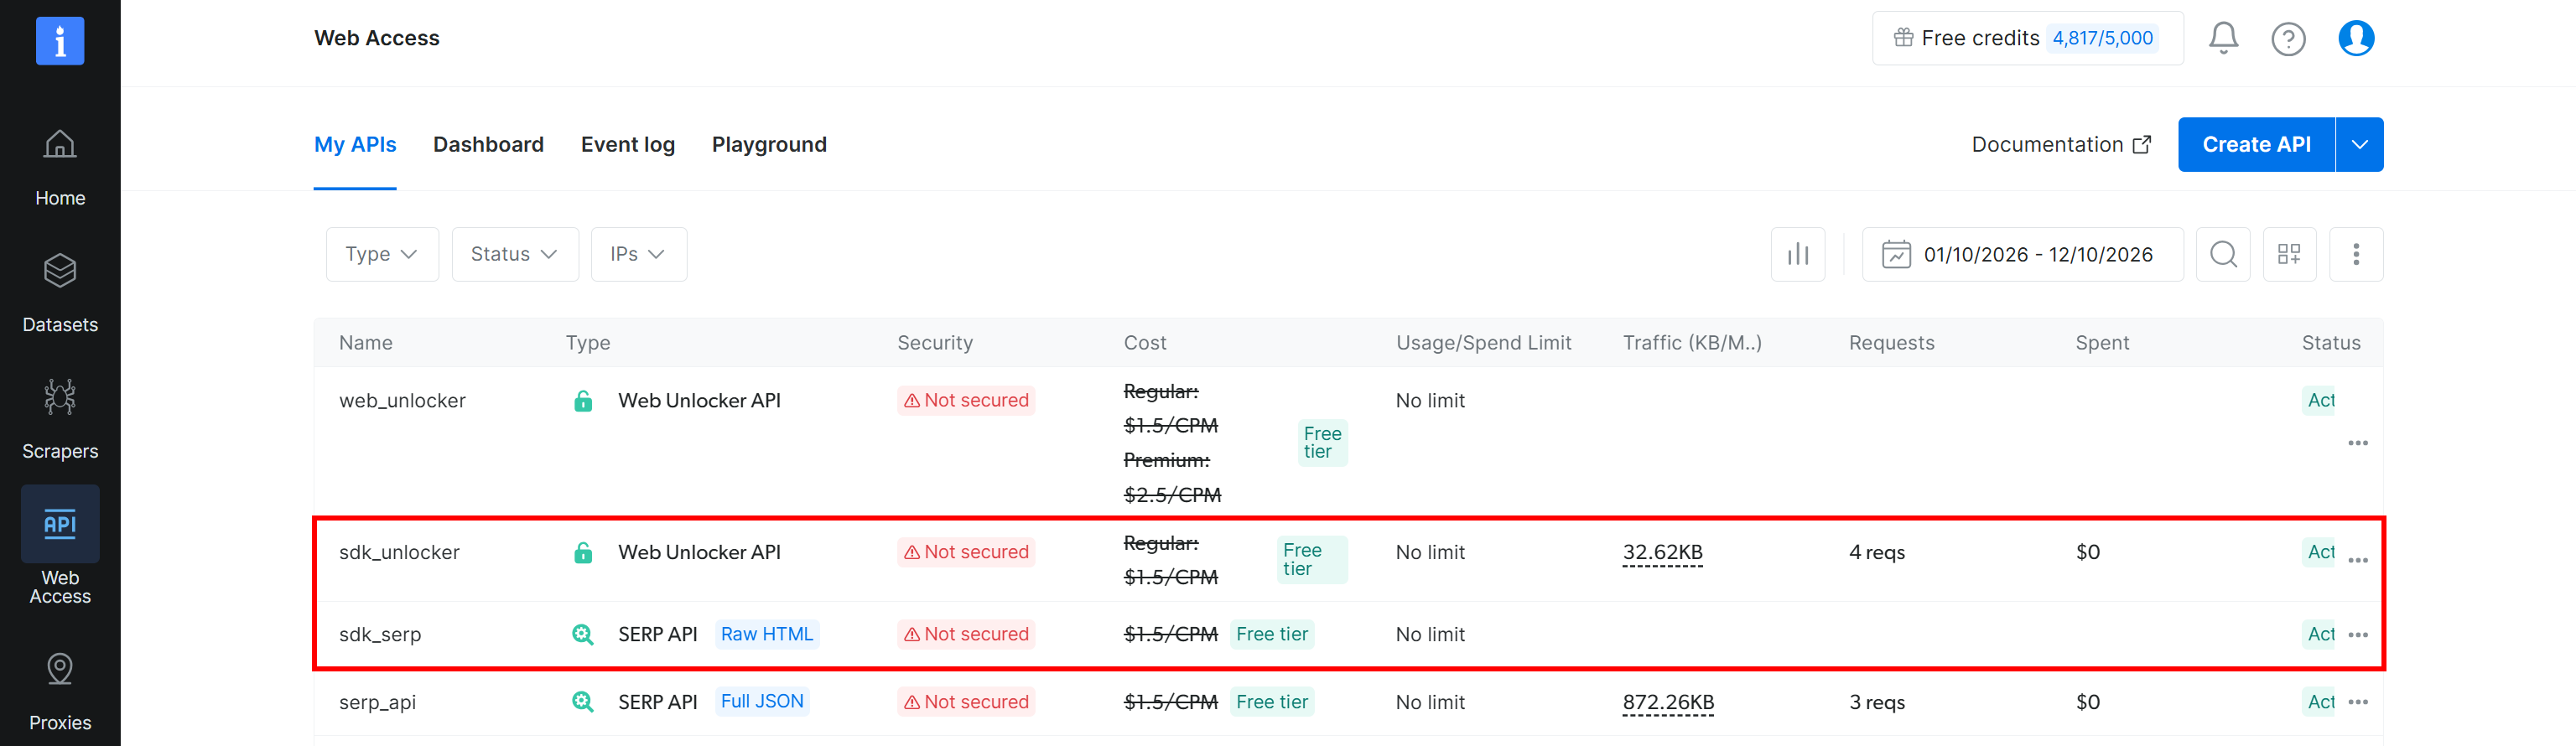Screen dimensions: 2576x746
Task: Open more options for sdk_unlocker row
Action: (x=2357, y=560)
